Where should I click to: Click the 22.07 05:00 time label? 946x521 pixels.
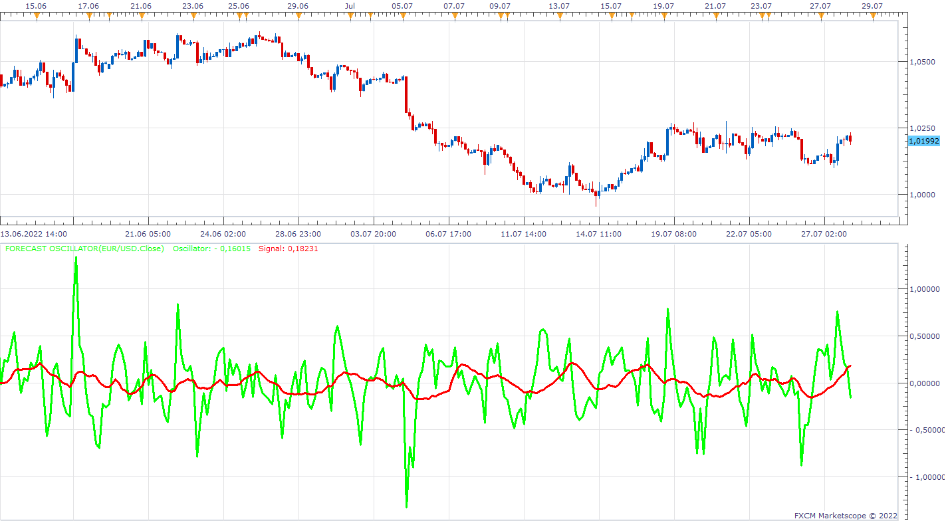pos(749,234)
